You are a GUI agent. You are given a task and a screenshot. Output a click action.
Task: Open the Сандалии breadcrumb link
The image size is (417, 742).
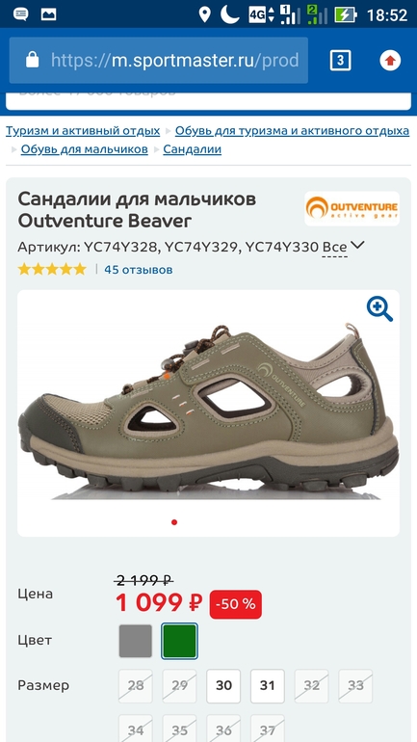pos(192,149)
